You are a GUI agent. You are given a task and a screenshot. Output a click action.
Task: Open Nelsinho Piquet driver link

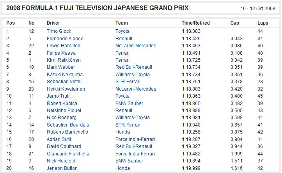point(64,111)
